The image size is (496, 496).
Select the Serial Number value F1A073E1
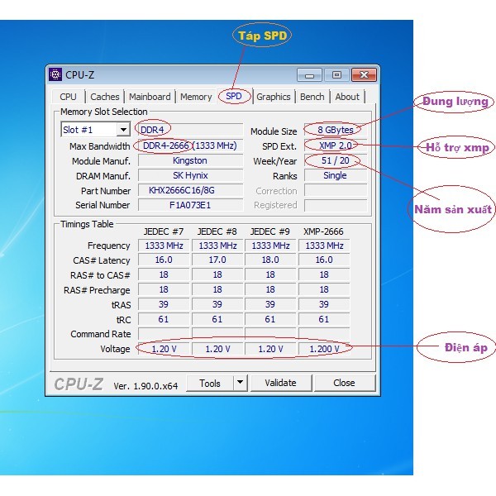(x=189, y=205)
